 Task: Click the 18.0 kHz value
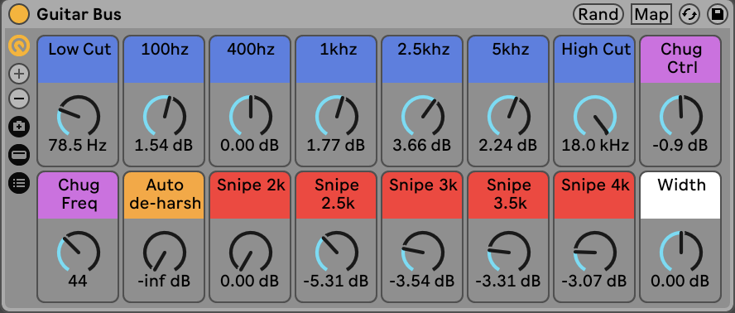coord(595,146)
